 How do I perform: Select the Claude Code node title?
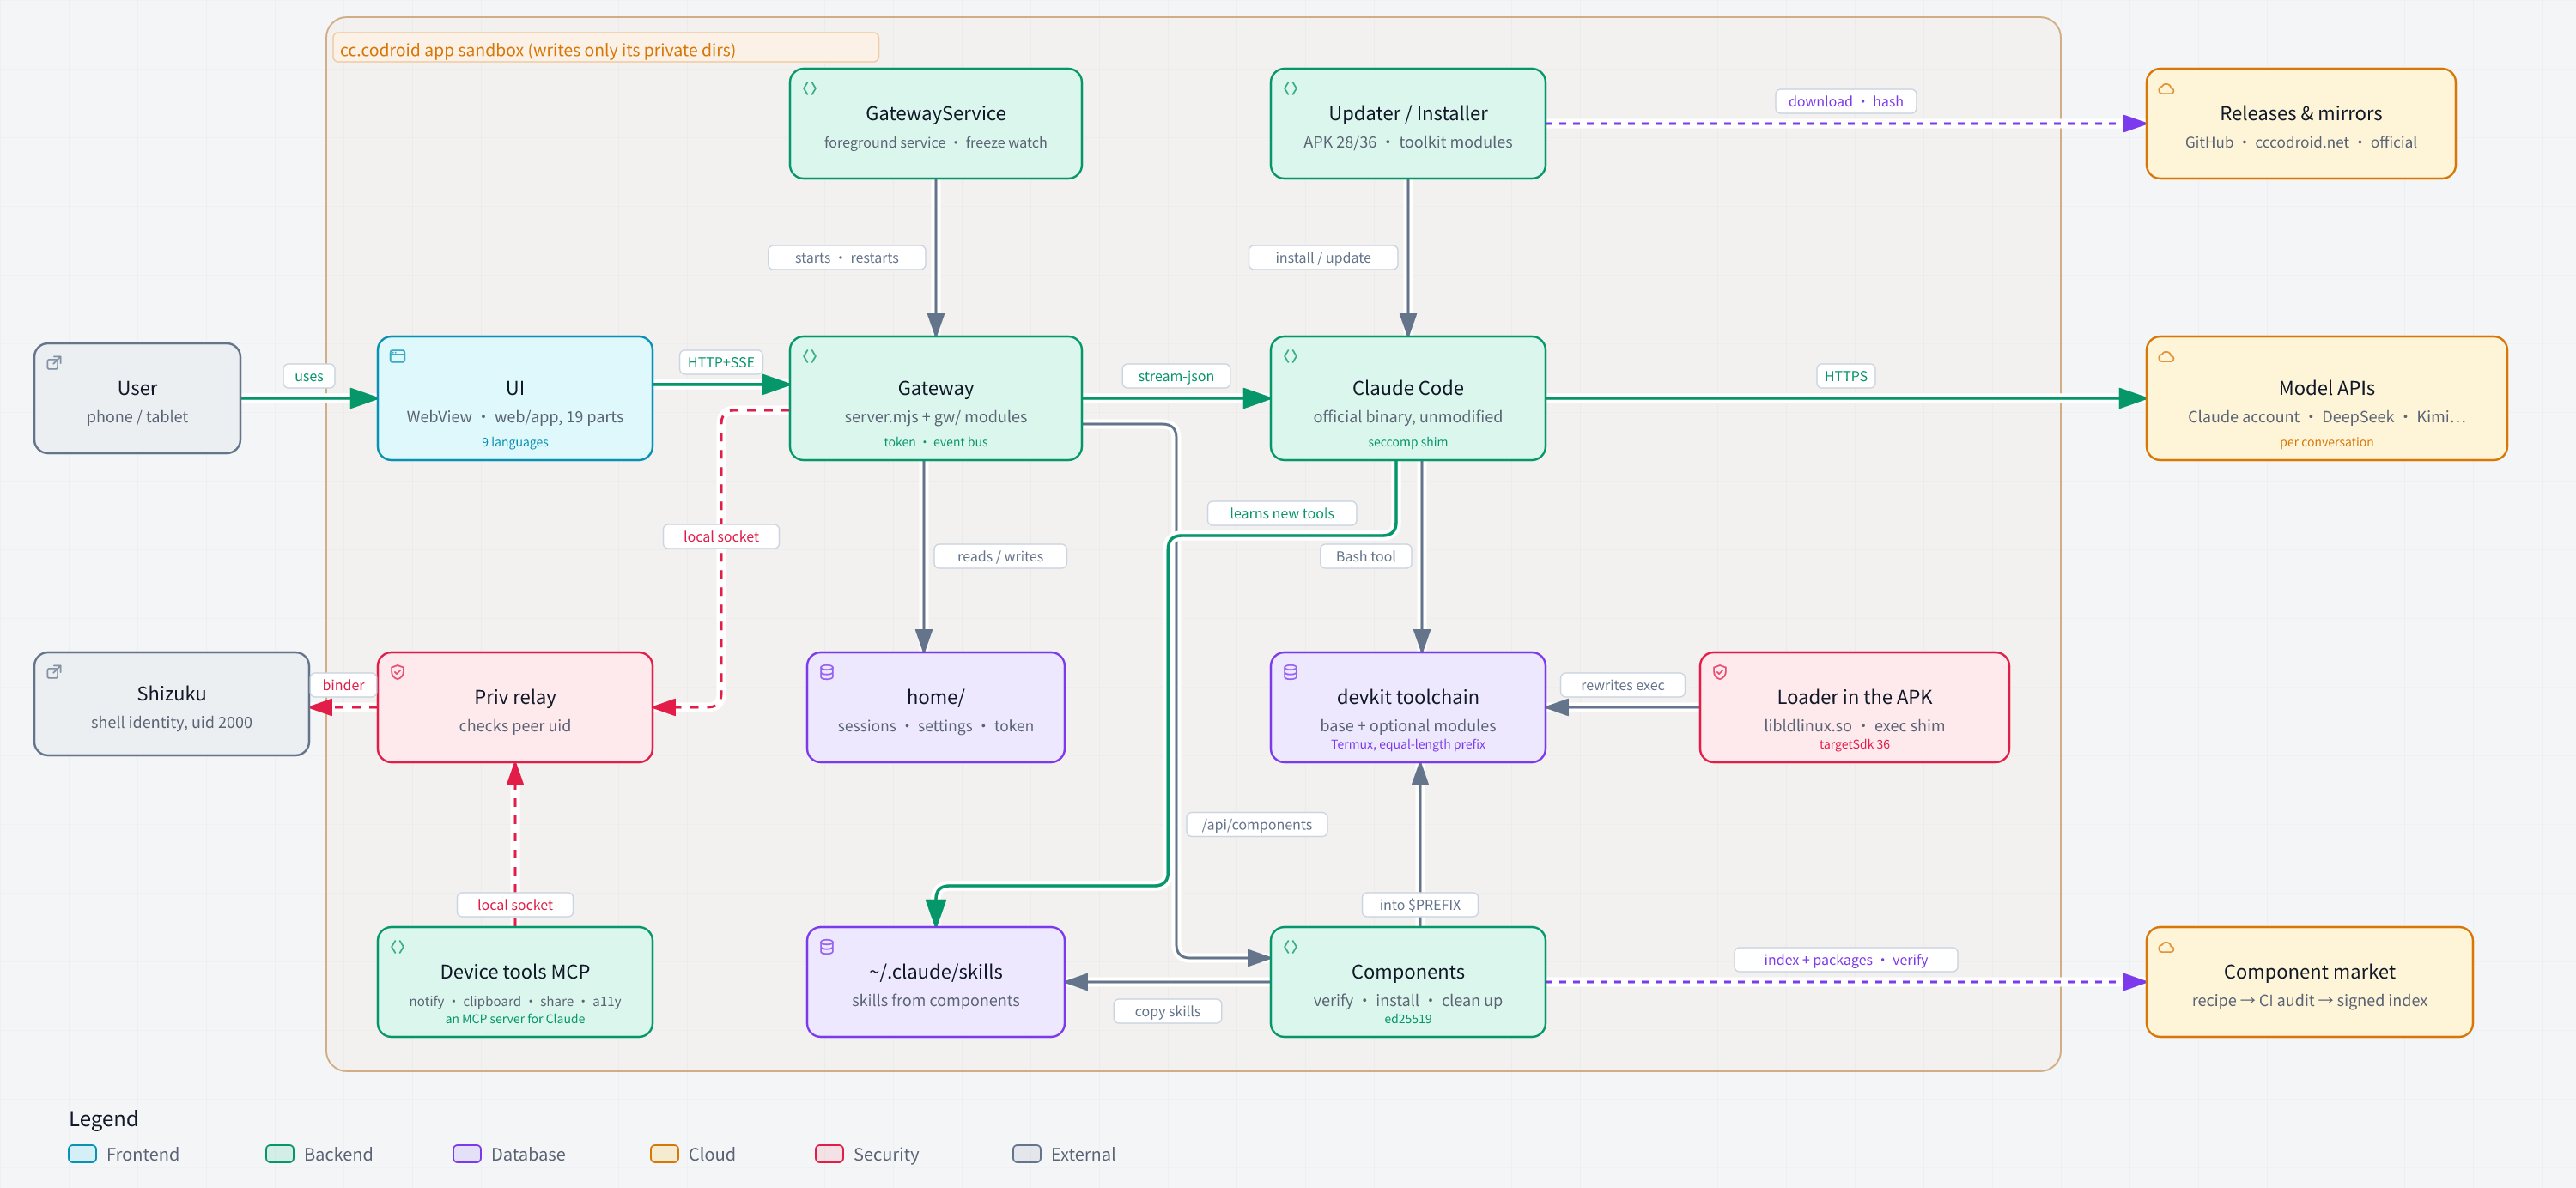(1408, 388)
